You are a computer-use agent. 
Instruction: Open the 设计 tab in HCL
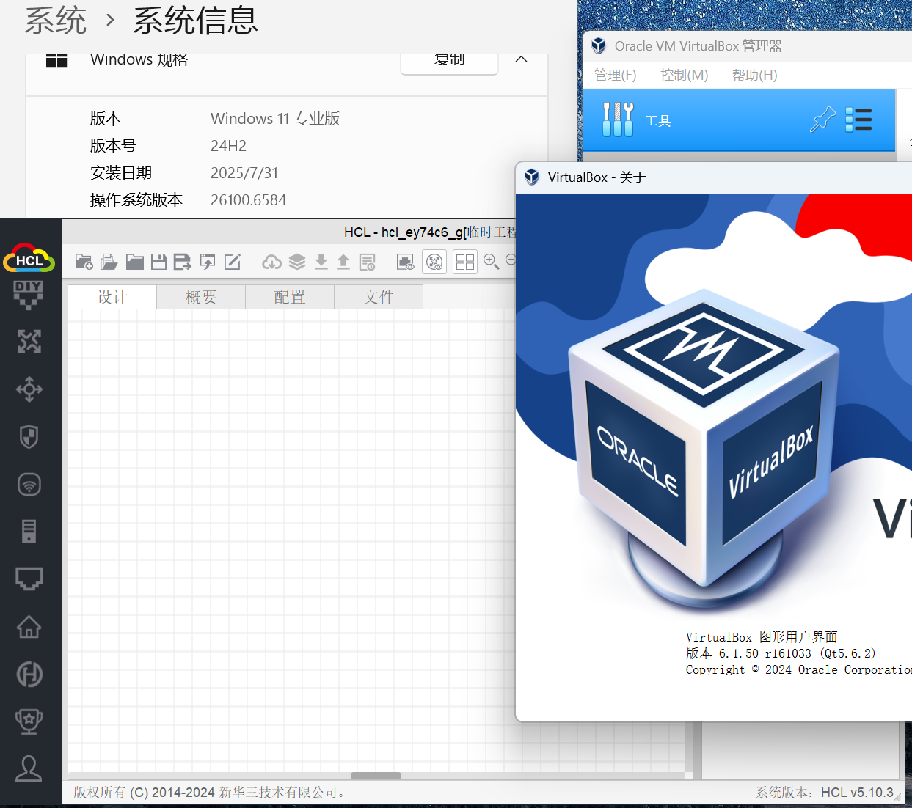click(x=112, y=297)
